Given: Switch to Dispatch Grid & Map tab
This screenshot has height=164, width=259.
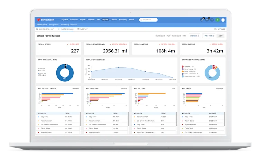Looking at the screenshot, I should (45, 29).
